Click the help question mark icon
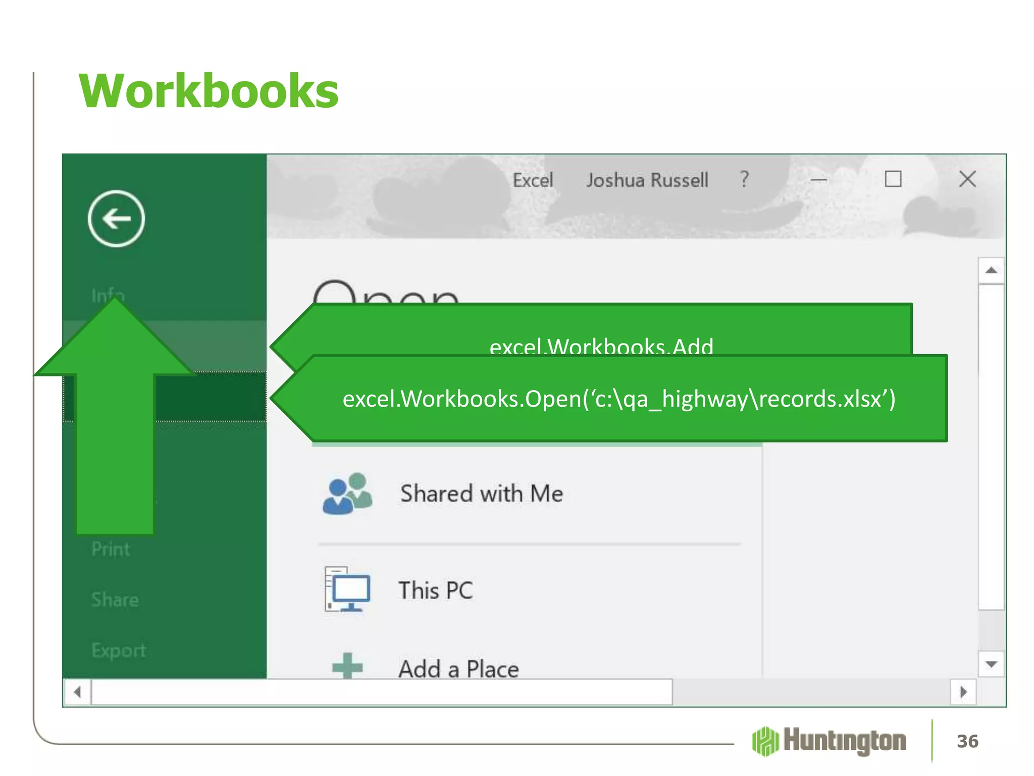Viewport: 1034px width, 776px height. [x=744, y=179]
